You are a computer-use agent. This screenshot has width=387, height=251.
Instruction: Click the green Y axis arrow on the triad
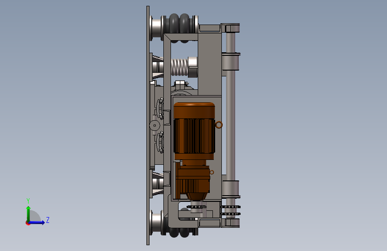(x=29, y=213)
